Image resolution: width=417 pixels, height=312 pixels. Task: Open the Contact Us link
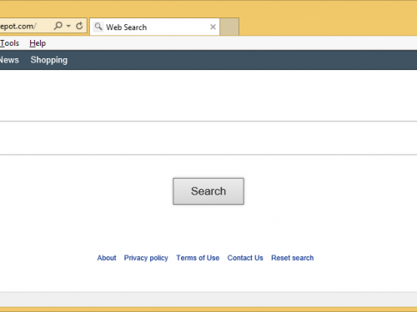(245, 258)
